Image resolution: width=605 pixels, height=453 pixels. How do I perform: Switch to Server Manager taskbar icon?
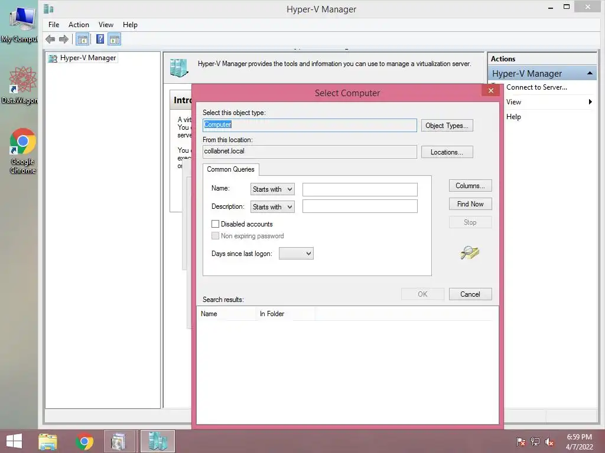click(x=119, y=441)
